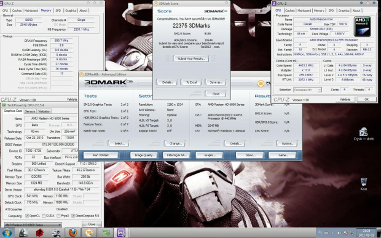Click Options under Results section
The image size is (381, 238).
[287, 144]
